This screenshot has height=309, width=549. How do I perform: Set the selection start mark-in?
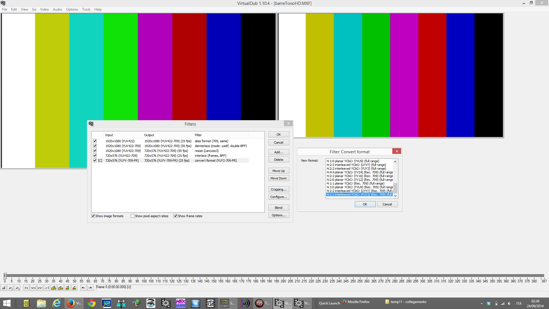(83, 288)
